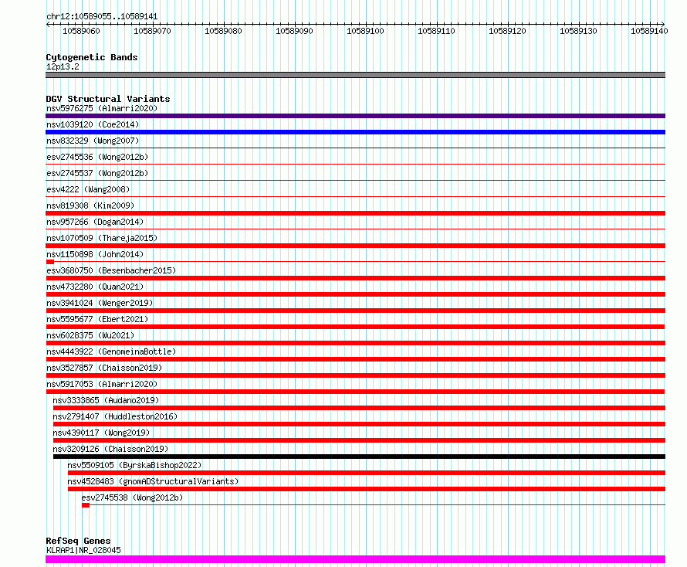Select the nsv819308 (Kim2009) label

pyautogui.click(x=90, y=205)
